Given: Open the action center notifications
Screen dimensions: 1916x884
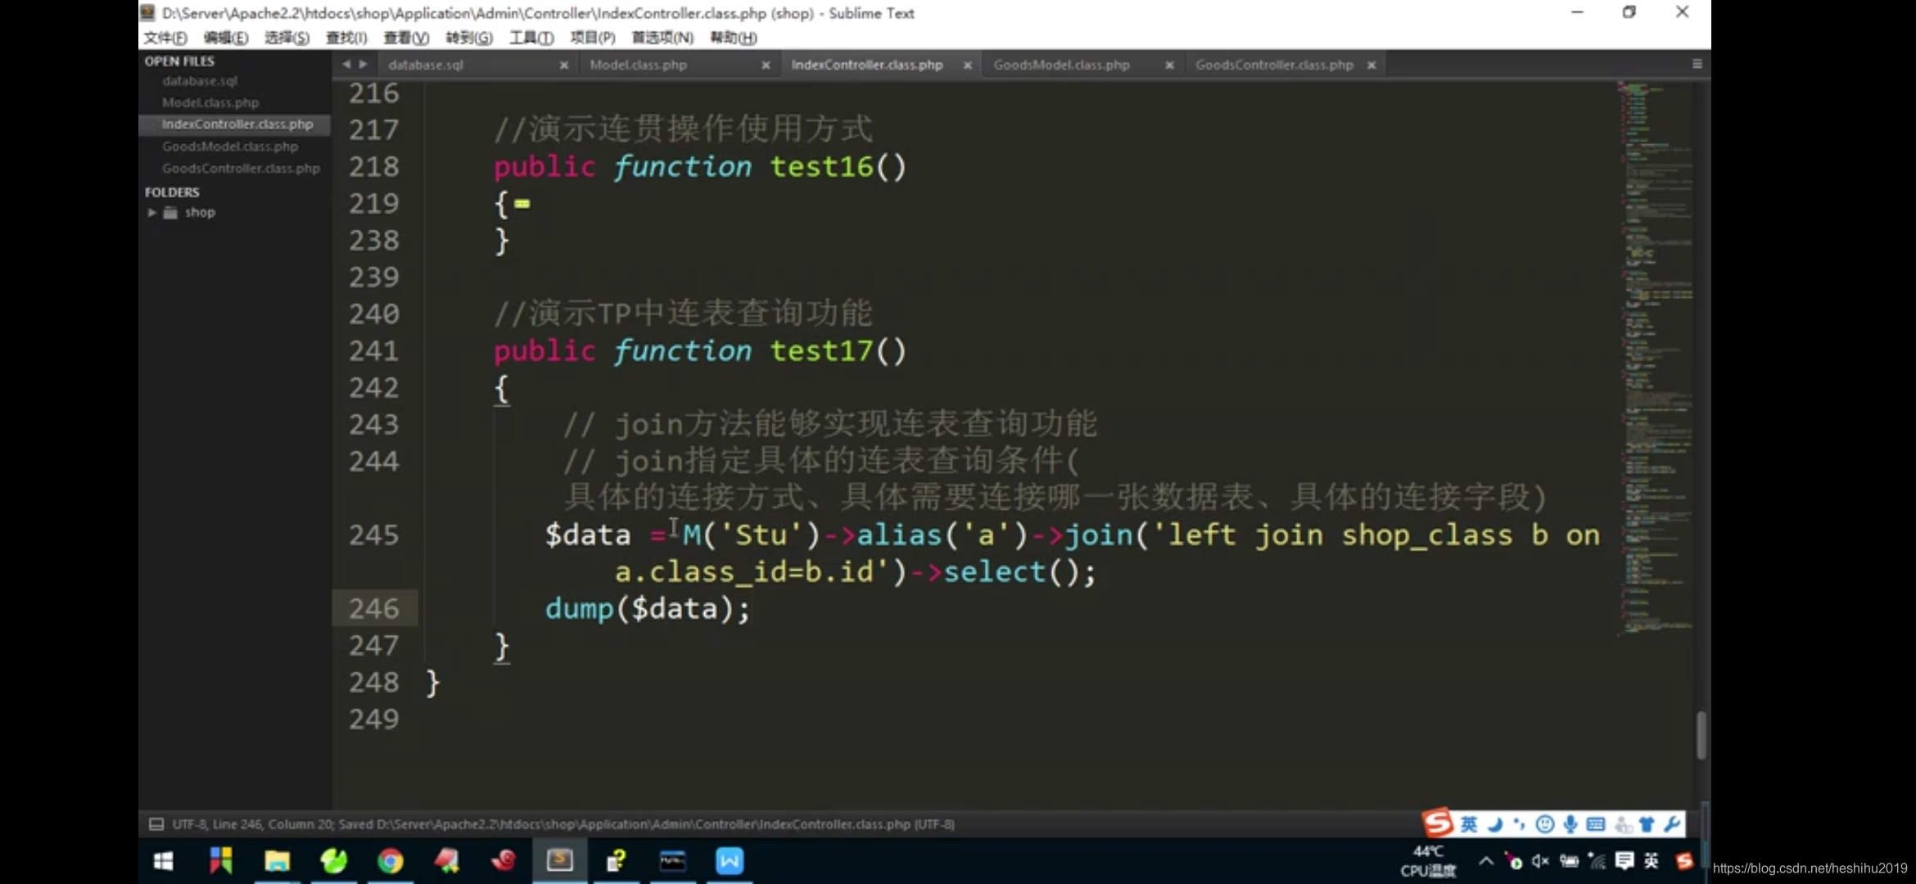Looking at the screenshot, I should coord(1625,861).
